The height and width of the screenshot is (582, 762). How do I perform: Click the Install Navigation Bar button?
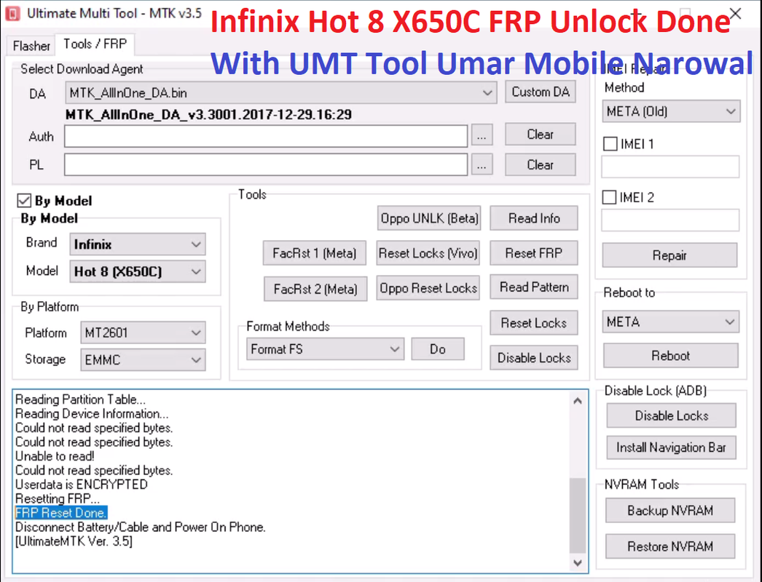point(671,447)
